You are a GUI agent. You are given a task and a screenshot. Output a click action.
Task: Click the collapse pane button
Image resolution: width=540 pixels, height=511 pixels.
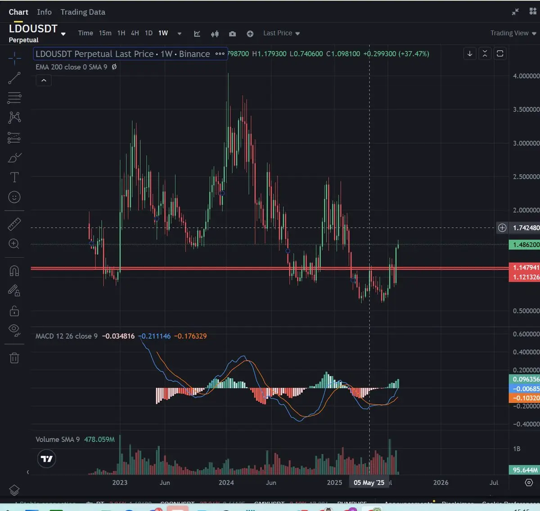[485, 54]
